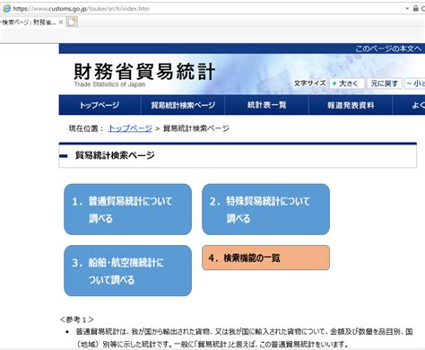The height and width of the screenshot is (350, 425).
Task: Open the address bar dropdown arrow
Action: pos(407,8)
